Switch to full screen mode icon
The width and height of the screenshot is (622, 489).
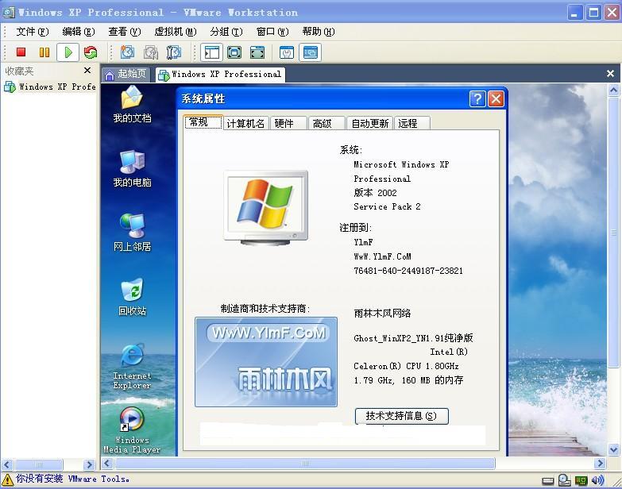point(234,52)
